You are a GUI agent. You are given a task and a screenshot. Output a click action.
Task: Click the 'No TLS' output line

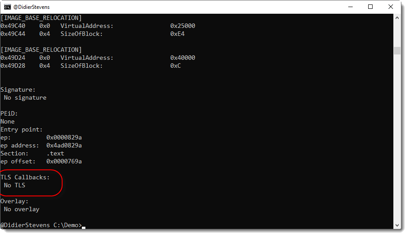15,186
